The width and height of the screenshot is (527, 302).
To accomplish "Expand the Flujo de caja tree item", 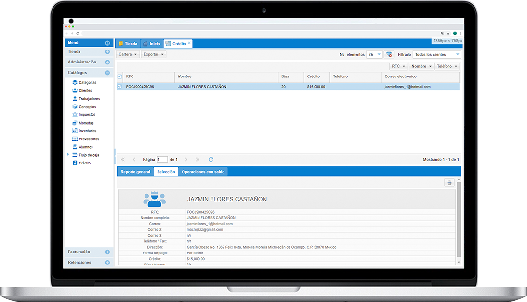I will (x=68, y=155).
